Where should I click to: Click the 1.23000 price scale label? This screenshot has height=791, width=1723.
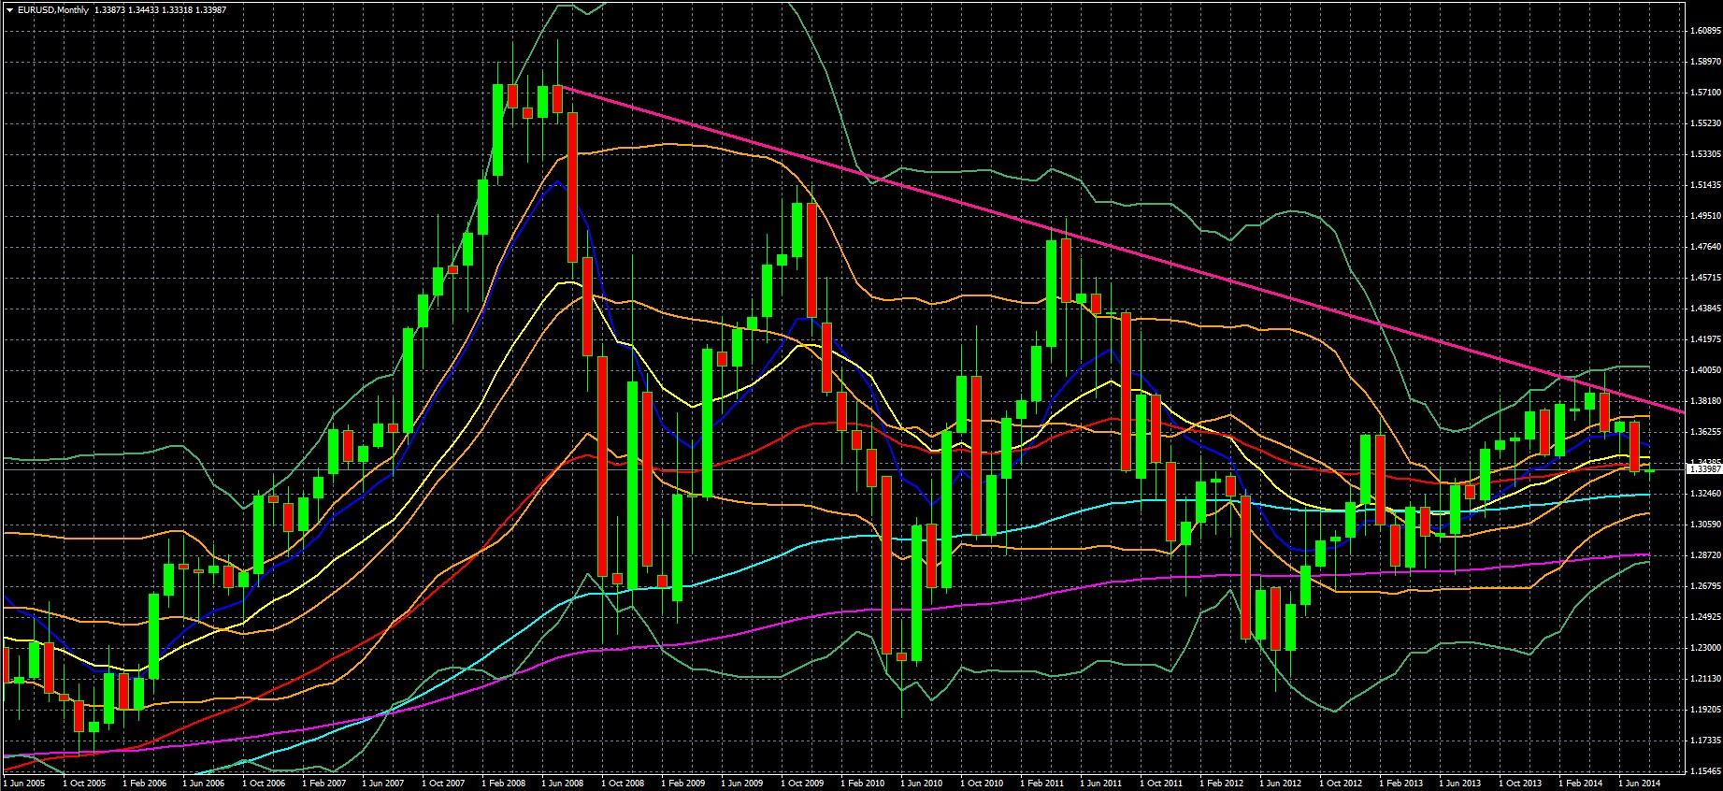coord(1706,648)
